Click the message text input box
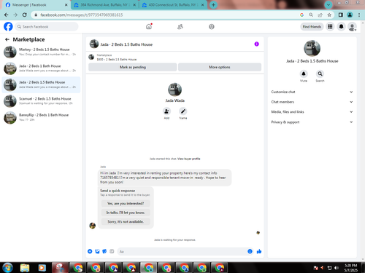Screen dimensions: 365x273 pyautogui.click(x=185, y=251)
